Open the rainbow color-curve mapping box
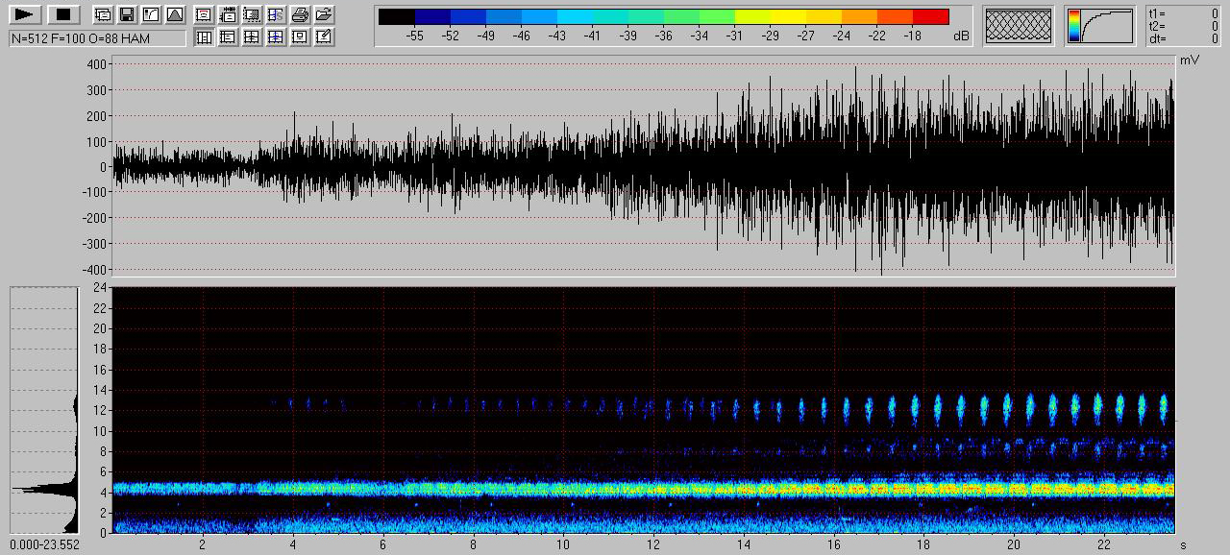1230x555 pixels. pyautogui.click(x=1100, y=26)
